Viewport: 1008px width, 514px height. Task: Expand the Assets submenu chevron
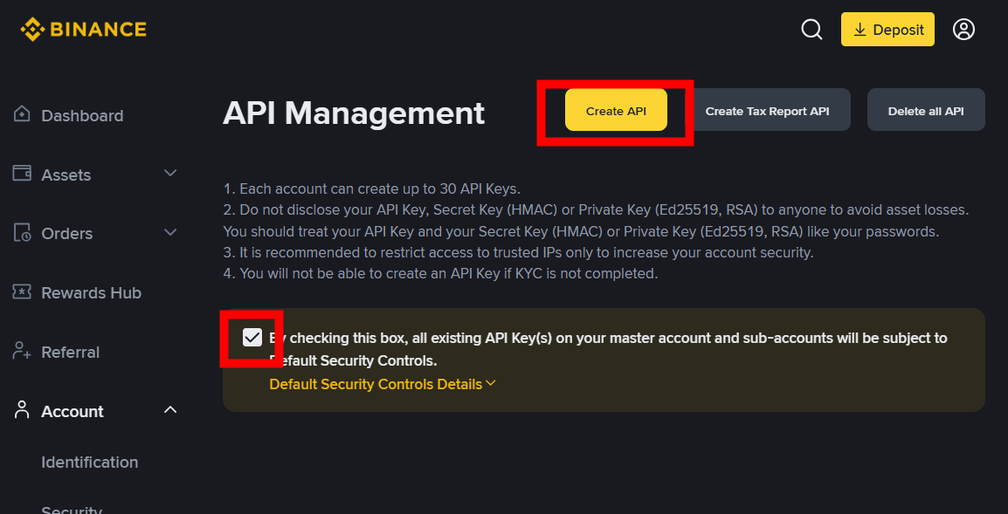[x=170, y=173]
